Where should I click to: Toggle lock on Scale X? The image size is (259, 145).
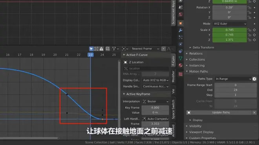click(250, 30)
